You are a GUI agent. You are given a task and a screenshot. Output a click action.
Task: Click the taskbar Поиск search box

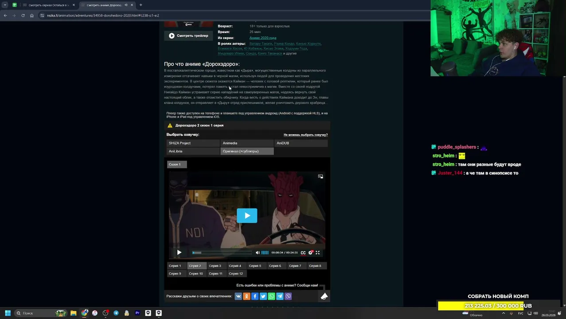pyautogui.click(x=40, y=313)
